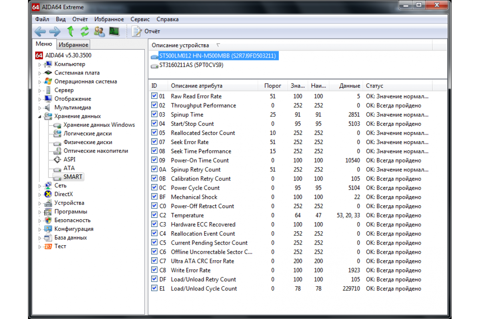This screenshot has height=319, width=480.
Task: Click the ASPI tree icon
Action: (57, 159)
